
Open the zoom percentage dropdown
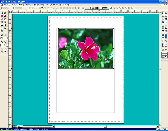(x=6, y=38)
